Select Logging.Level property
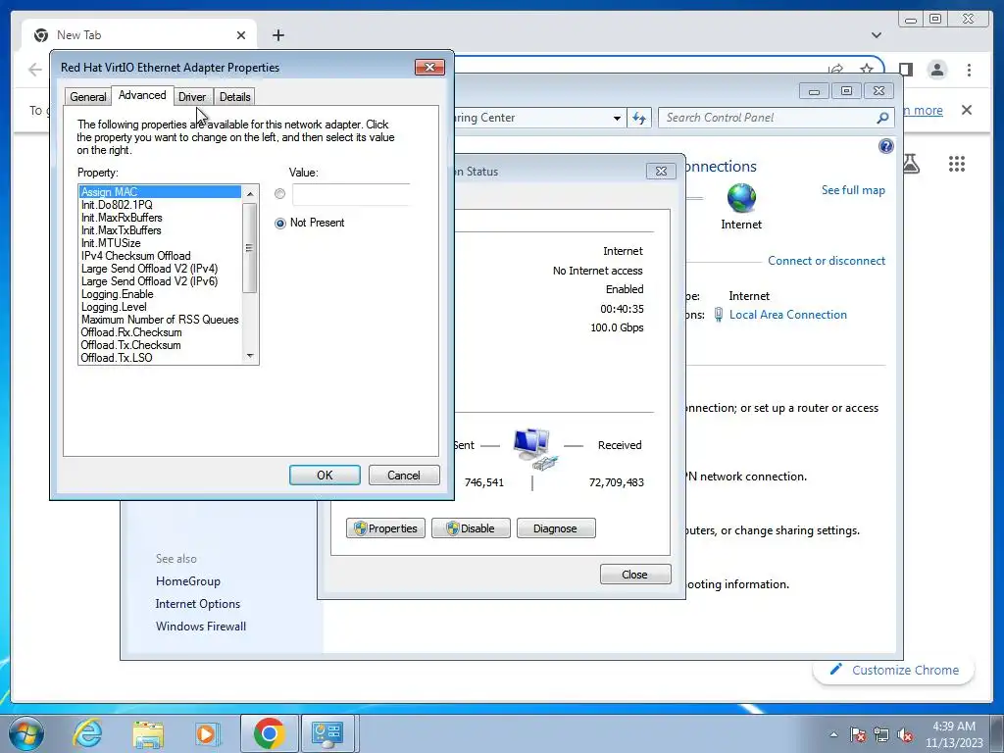Viewport: 1004px width, 753px height. [x=160, y=307]
